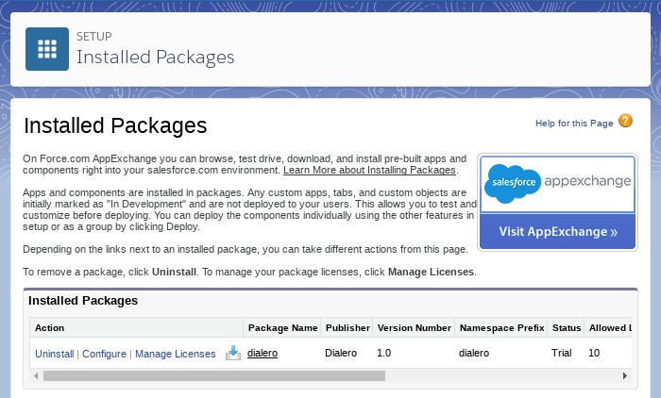661x398 pixels.
Task: Click the Setup app grid icon
Action: pos(47,49)
